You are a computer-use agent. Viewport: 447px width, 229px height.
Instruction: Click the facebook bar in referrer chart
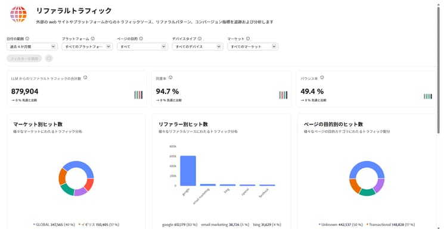tap(267, 185)
